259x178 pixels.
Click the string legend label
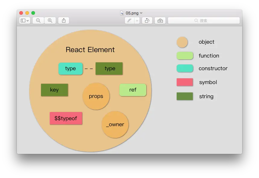tap(206, 96)
